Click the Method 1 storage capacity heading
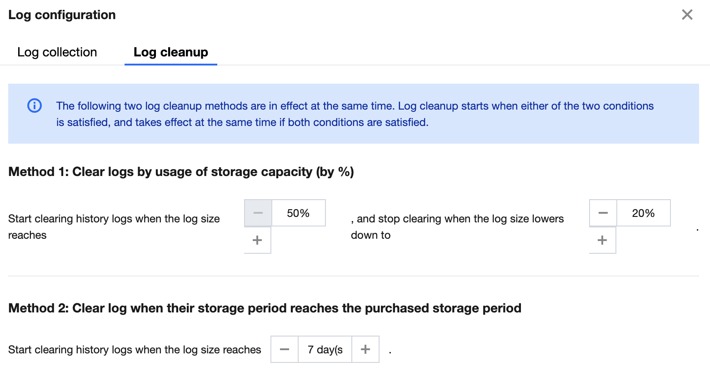 [x=181, y=172]
